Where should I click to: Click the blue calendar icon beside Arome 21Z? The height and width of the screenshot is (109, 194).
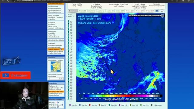tap(157, 11)
